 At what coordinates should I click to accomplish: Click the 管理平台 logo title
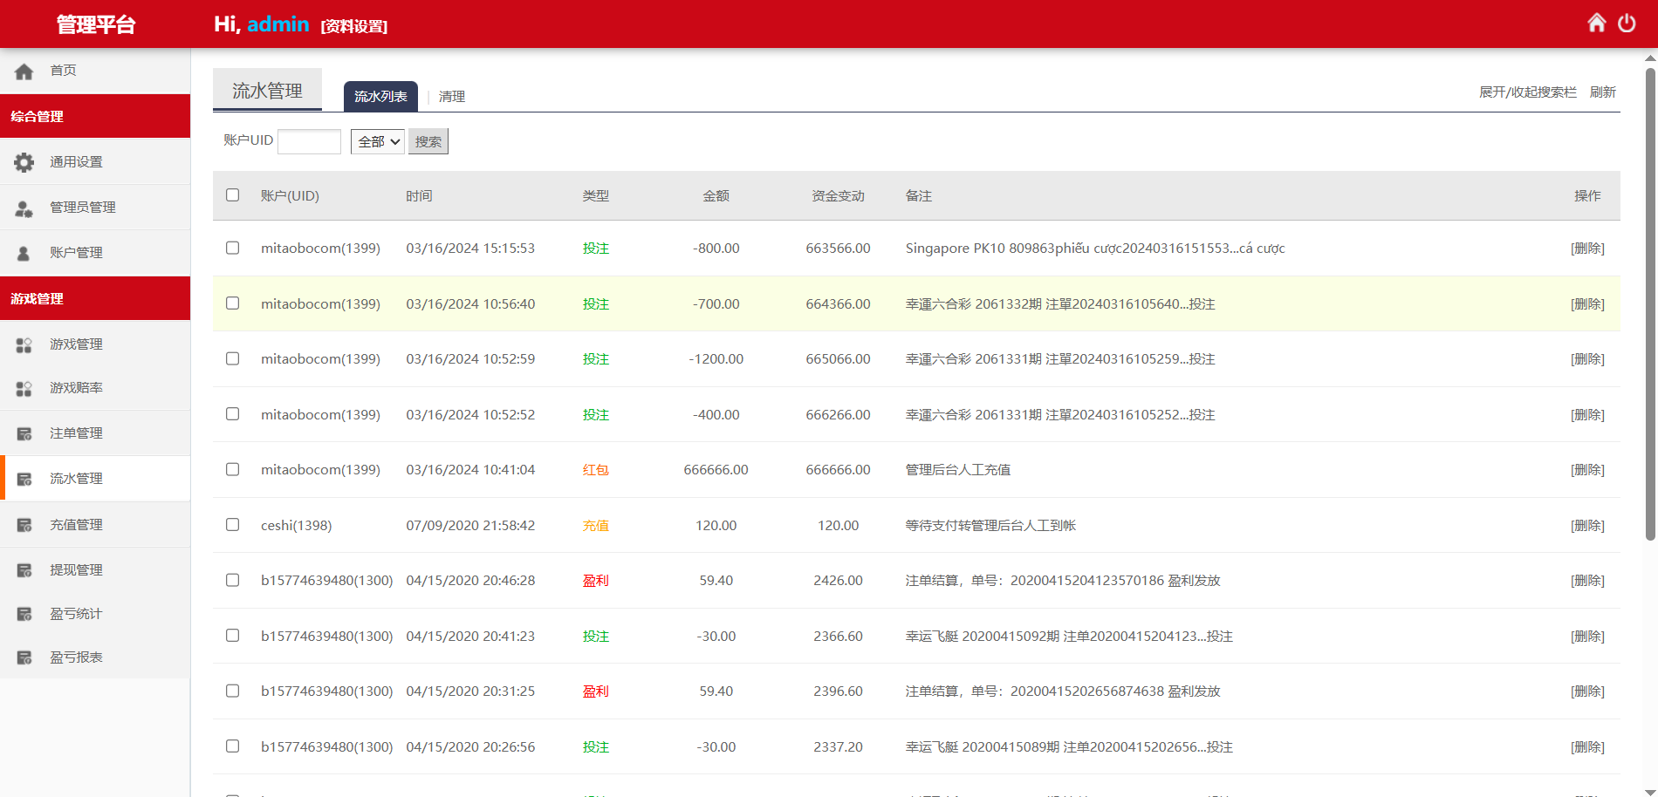point(96,24)
